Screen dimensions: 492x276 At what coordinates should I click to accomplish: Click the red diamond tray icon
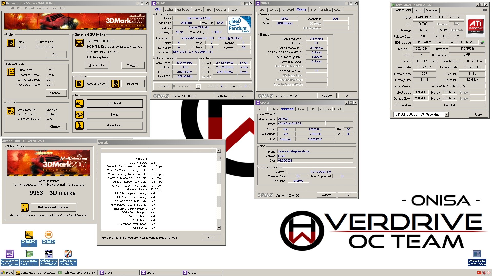[489, 273]
